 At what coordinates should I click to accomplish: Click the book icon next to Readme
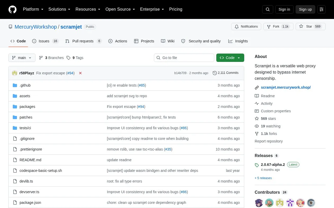coord(257,96)
